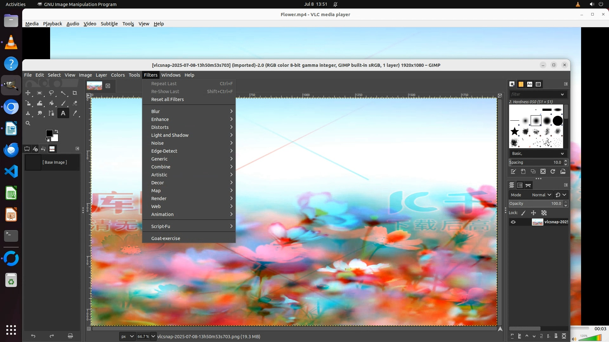Select the Color Picker eyedropper tool
Viewport: 609px width, 342px height.
point(75,113)
